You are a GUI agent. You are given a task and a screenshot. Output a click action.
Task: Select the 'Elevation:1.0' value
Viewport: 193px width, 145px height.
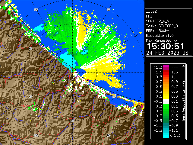[160, 36]
